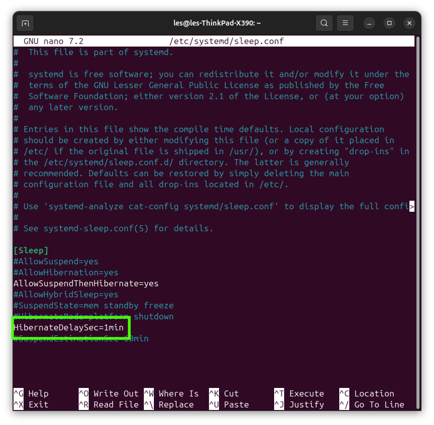This screenshot has height=425, width=434.
Task: Place cursor on the [Sleep] section header
Action: (x=31, y=250)
